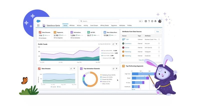200x112 pixels.
Task: Click the Retail segment bar
Action: 140,78
